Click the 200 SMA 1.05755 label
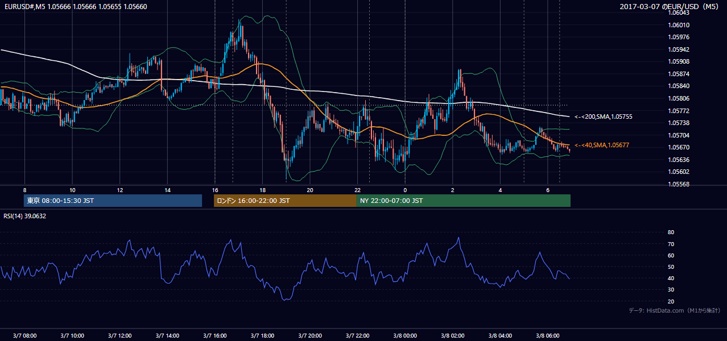This screenshot has height=341, width=727. point(604,117)
